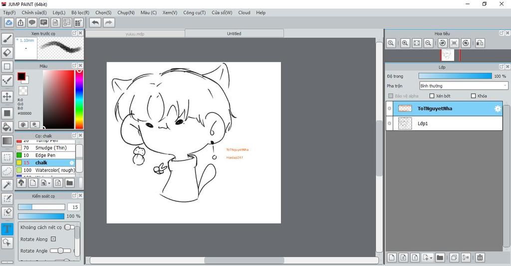Open chalk brush settings gear
Viewport: 511px width, 266px height.
click(72, 162)
